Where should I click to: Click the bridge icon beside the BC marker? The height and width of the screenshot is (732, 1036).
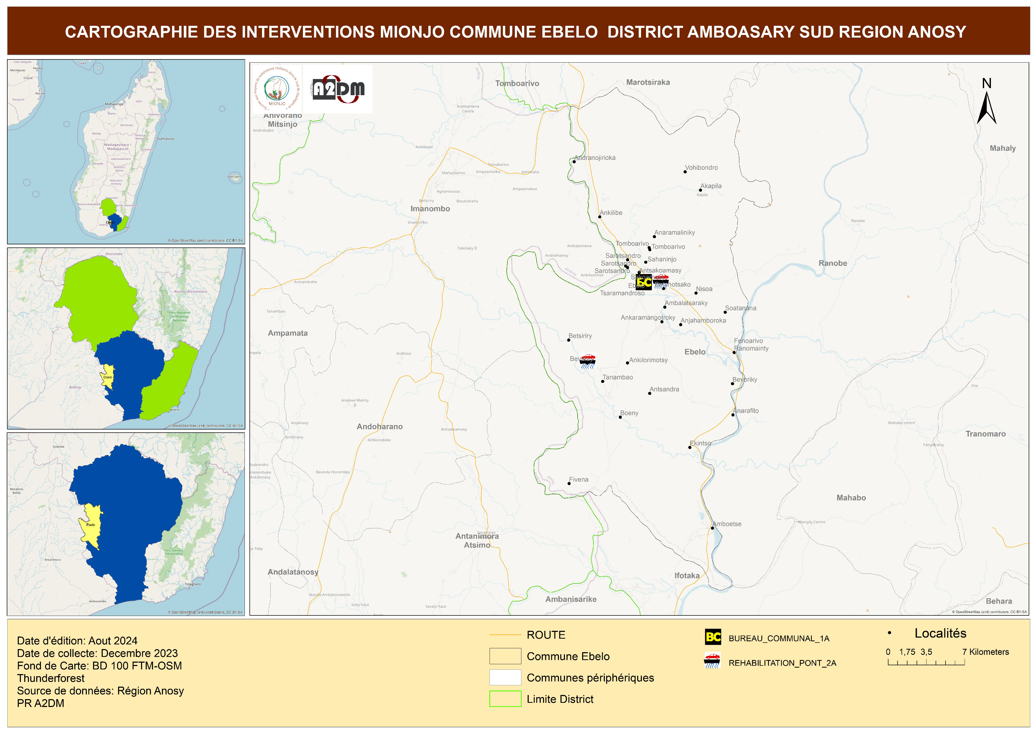tap(661, 280)
